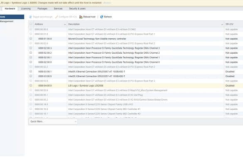243x159 pixels.
Task: Open the Packages tab
Action: pyautogui.click(x=42, y=9)
